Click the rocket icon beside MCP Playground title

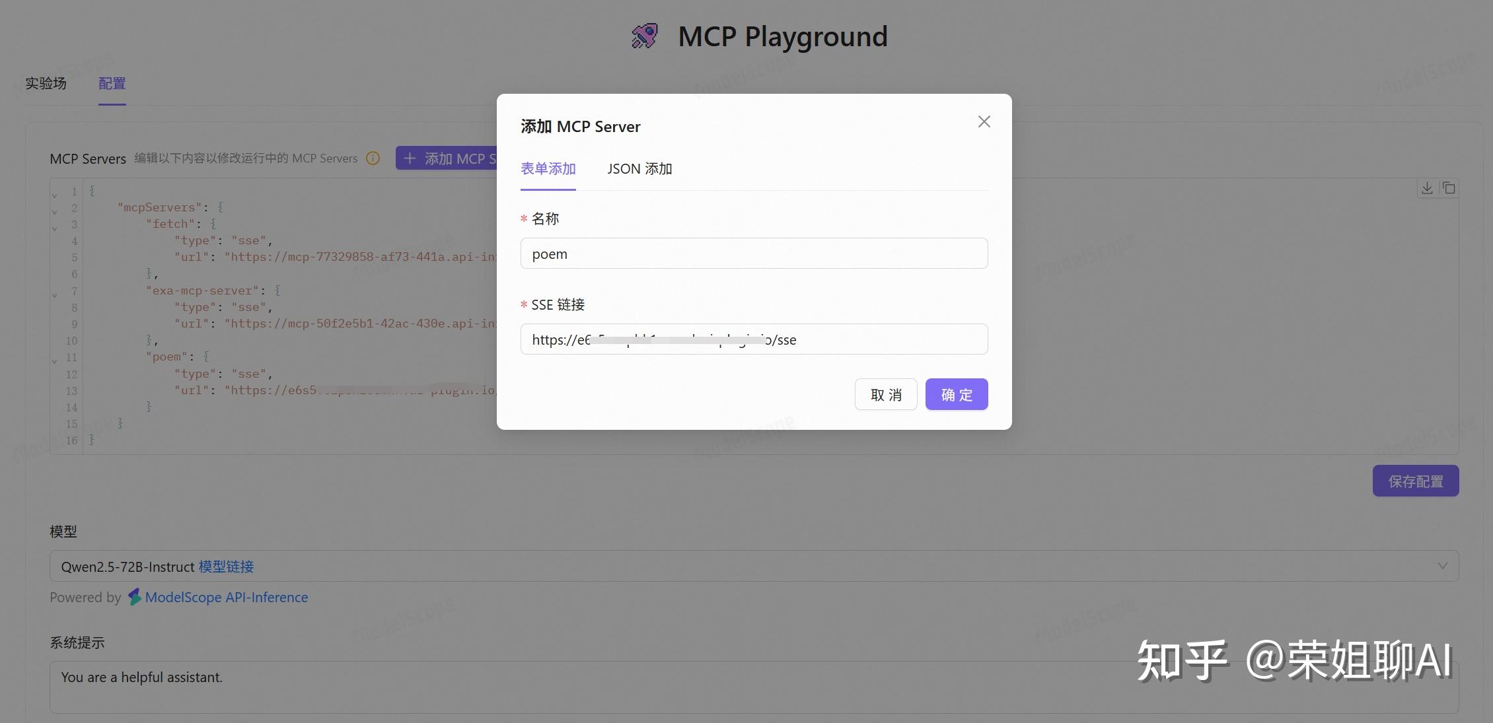click(644, 35)
